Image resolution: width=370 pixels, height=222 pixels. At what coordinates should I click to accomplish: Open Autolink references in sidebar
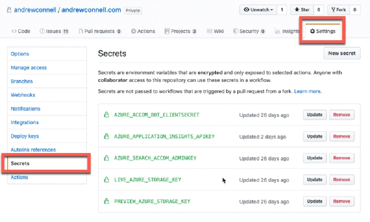(x=47, y=149)
